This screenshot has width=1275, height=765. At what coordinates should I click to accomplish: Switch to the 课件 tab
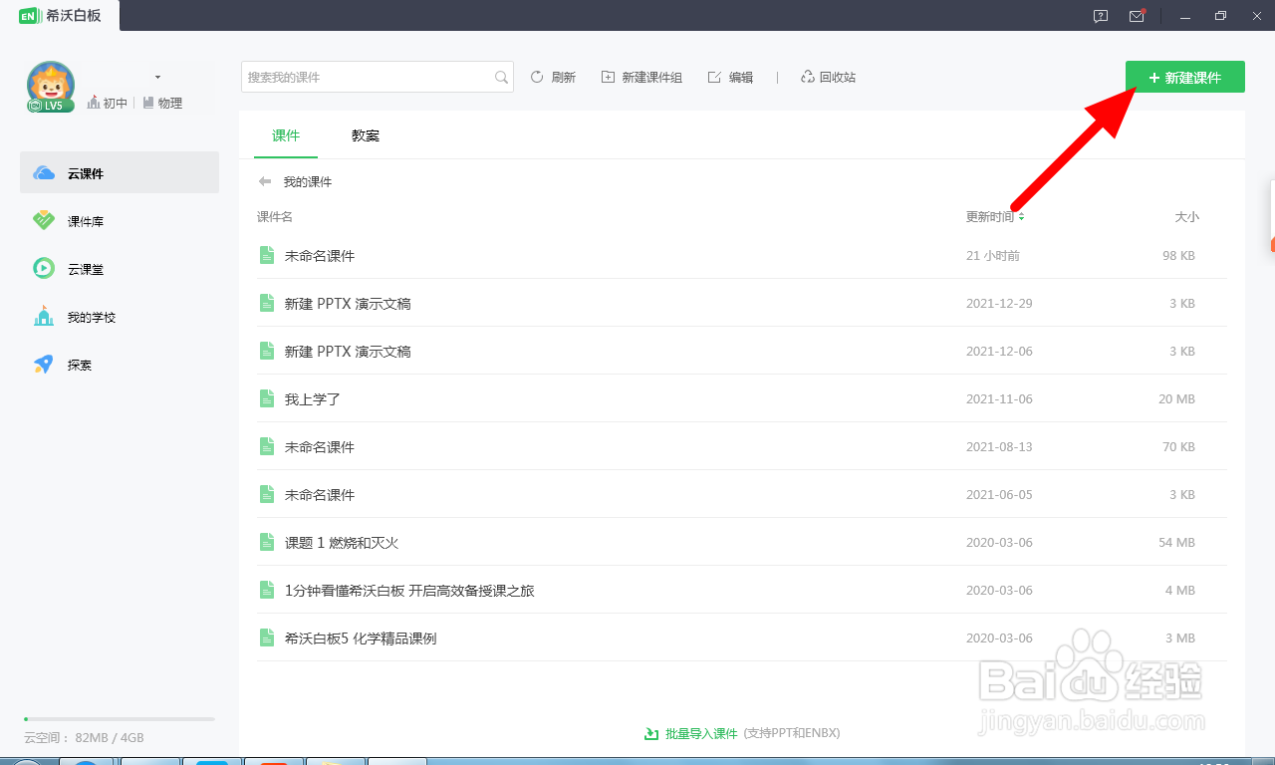coord(286,135)
